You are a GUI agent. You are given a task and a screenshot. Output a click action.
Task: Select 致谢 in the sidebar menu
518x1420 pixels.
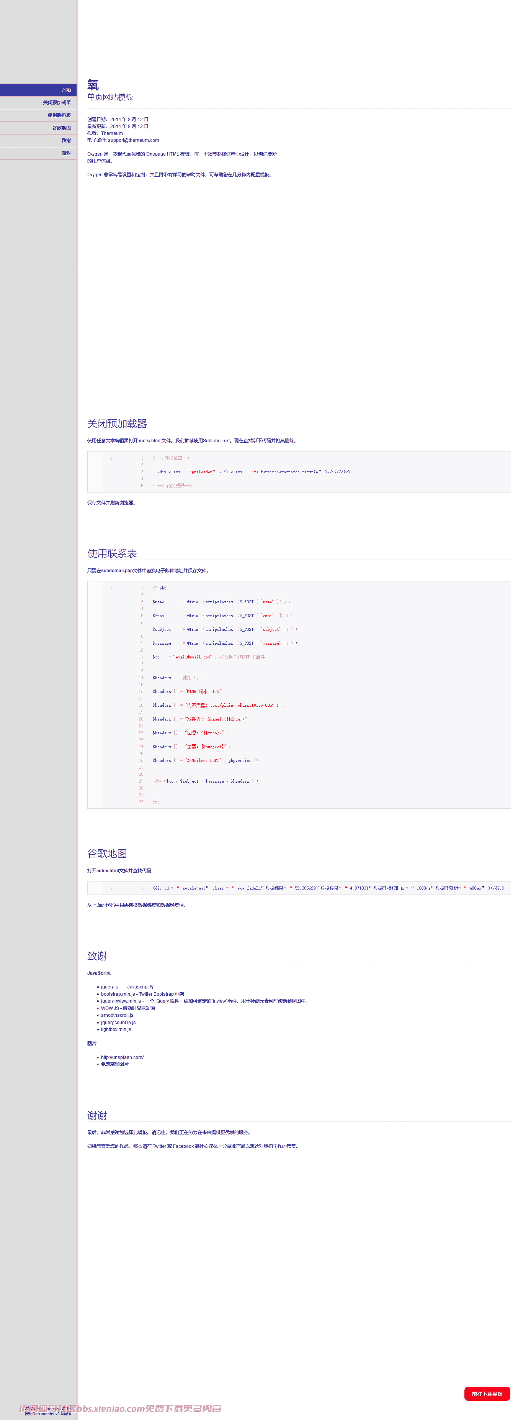click(38, 141)
